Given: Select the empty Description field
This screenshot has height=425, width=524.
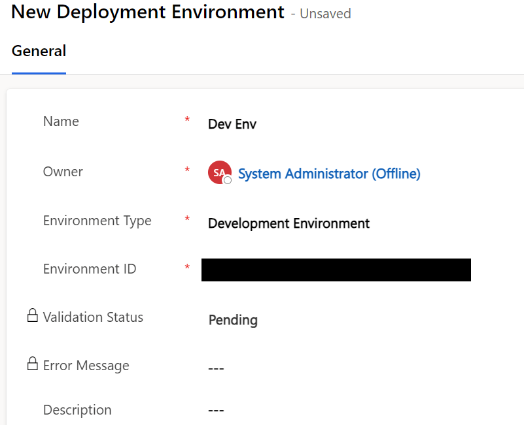Looking at the screenshot, I should [216, 411].
